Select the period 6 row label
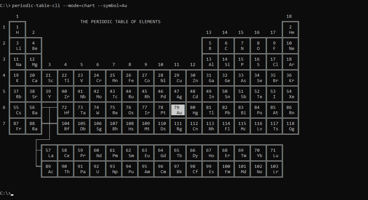This screenshot has height=200, width=368. pyautogui.click(x=4, y=107)
